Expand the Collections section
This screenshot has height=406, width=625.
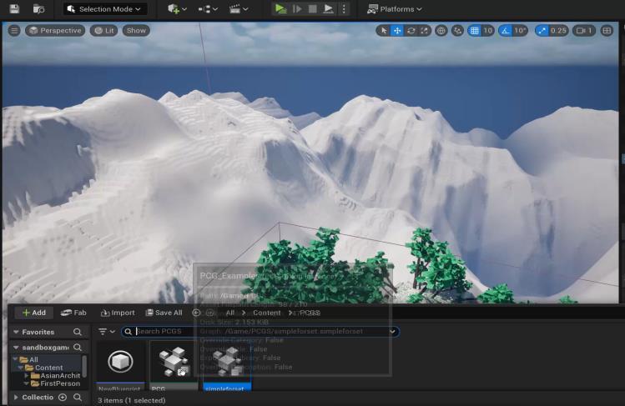point(16,397)
